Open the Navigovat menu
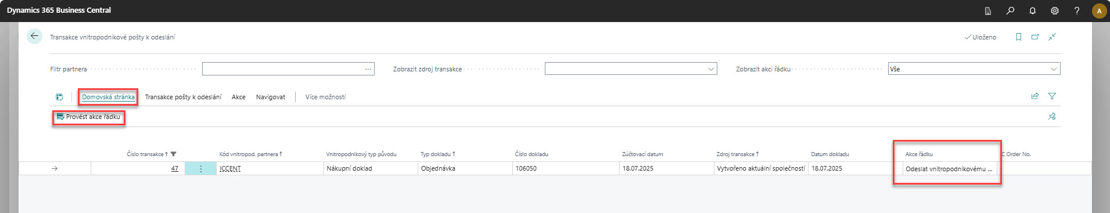The height and width of the screenshot is (213, 1110). pyautogui.click(x=271, y=97)
